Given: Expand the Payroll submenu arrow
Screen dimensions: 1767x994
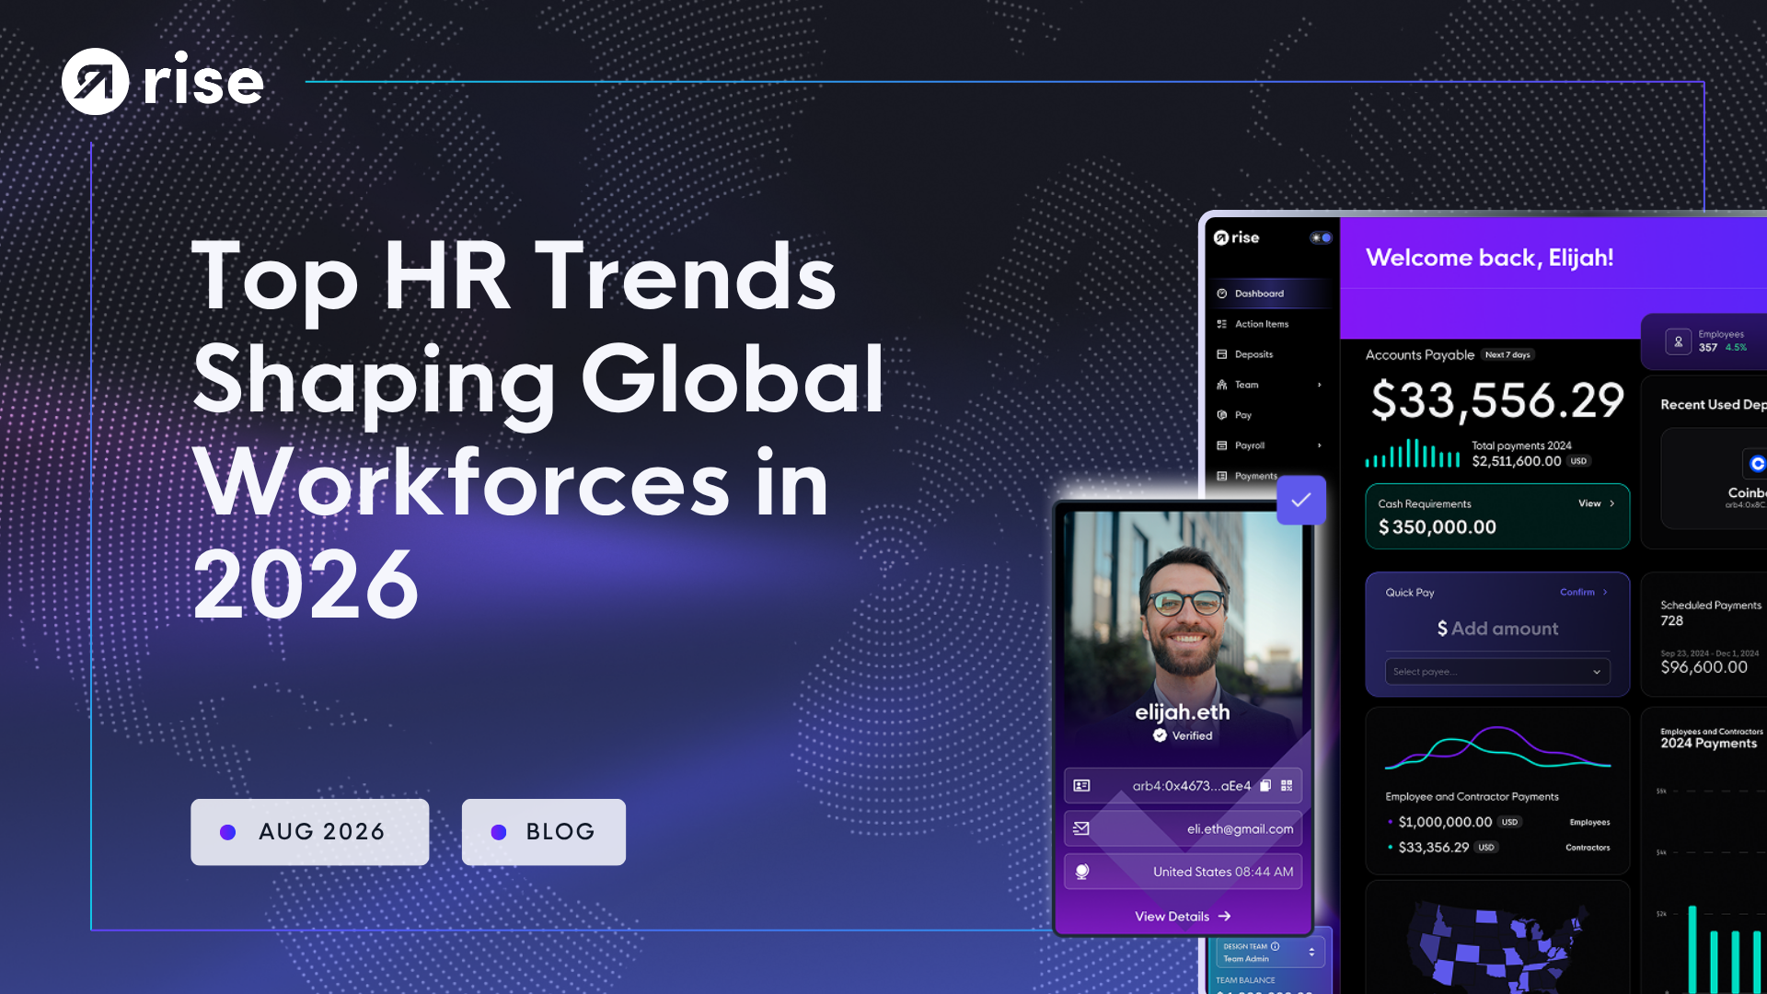Looking at the screenshot, I should (1320, 445).
